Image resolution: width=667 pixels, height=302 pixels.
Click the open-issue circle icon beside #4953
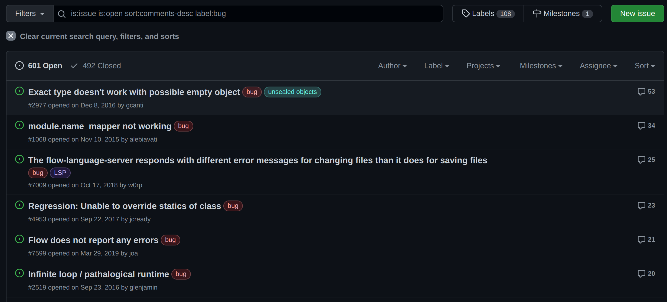19,205
